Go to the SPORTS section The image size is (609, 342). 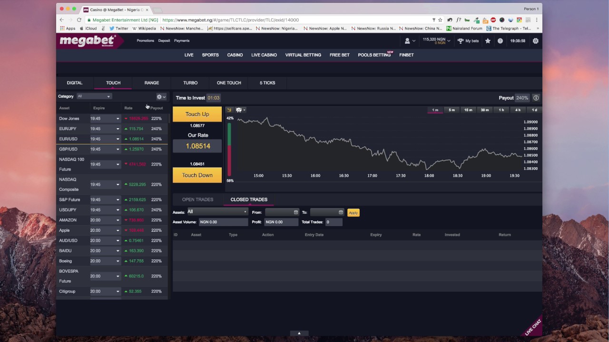tap(210, 55)
